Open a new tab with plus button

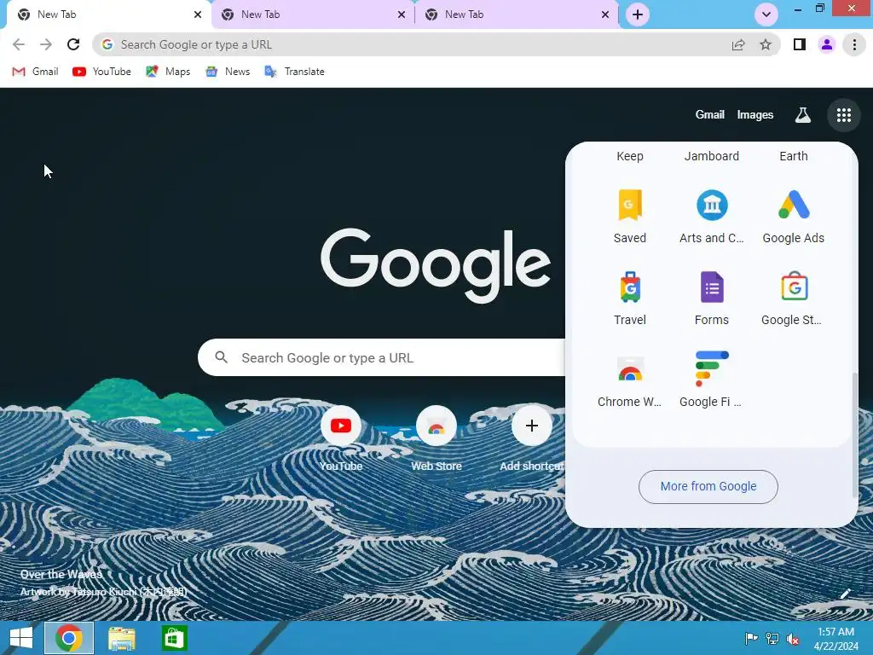point(638,14)
